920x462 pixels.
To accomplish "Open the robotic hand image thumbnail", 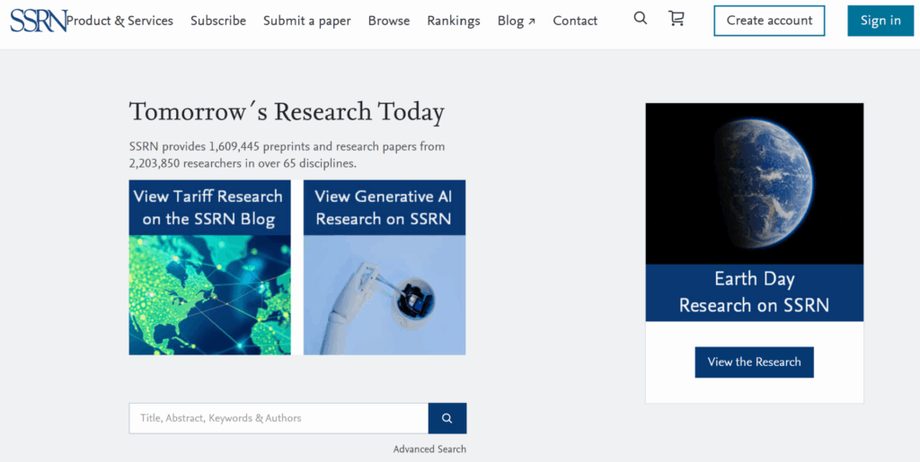I will click(x=385, y=295).
